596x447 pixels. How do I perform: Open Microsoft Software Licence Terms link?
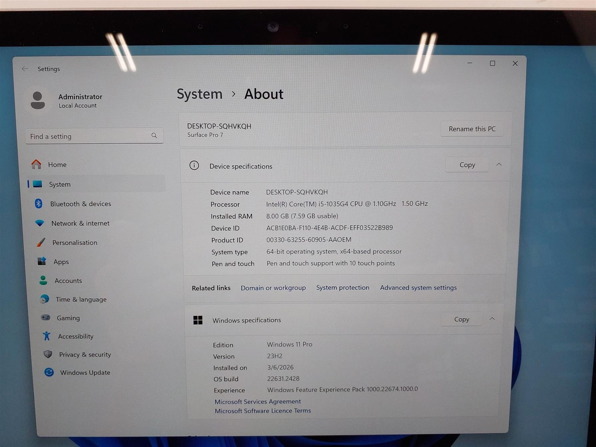coord(263,410)
